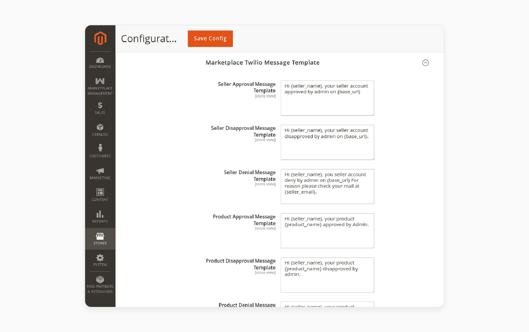Click the Seller Denial Message Template label
This screenshot has width=529, height=332.
pos(249,176)
